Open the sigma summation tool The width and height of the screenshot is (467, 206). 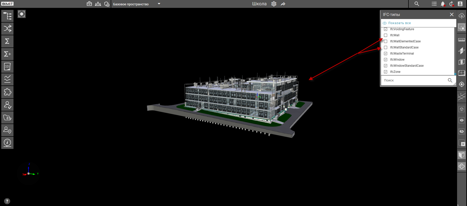pyautogui.click(x=7, y=41)
